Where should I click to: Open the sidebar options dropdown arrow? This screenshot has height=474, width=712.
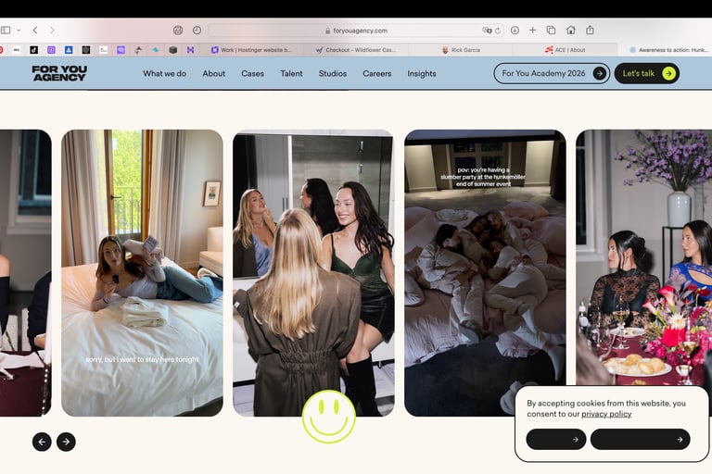(19, 31)
